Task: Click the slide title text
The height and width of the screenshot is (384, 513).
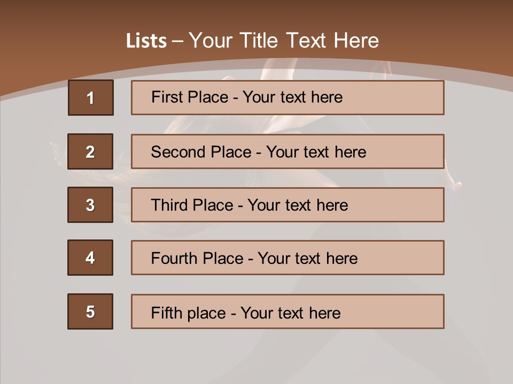Action: pyautogui.click(x=252, y=41)
